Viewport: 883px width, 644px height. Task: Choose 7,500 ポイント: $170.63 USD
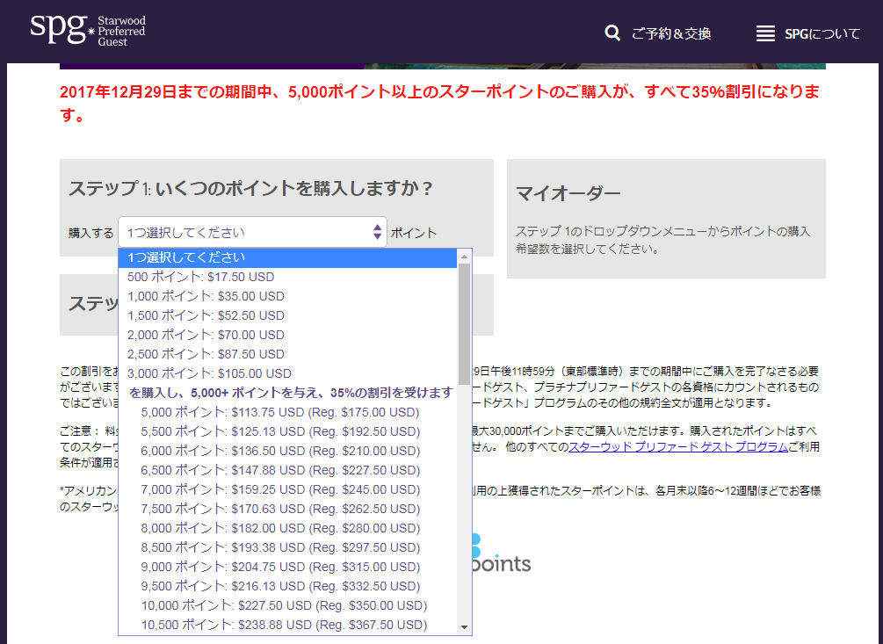point(287,509)
